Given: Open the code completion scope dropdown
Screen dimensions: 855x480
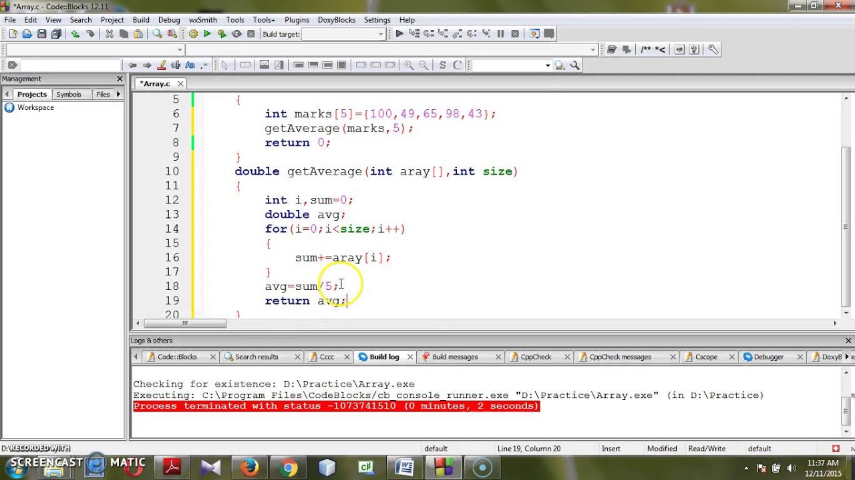Looking at the screenshot, I should (180, 50).
